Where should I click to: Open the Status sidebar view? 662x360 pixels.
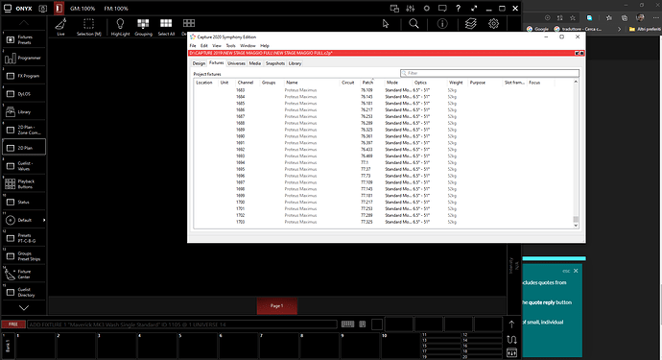point(24,202)
